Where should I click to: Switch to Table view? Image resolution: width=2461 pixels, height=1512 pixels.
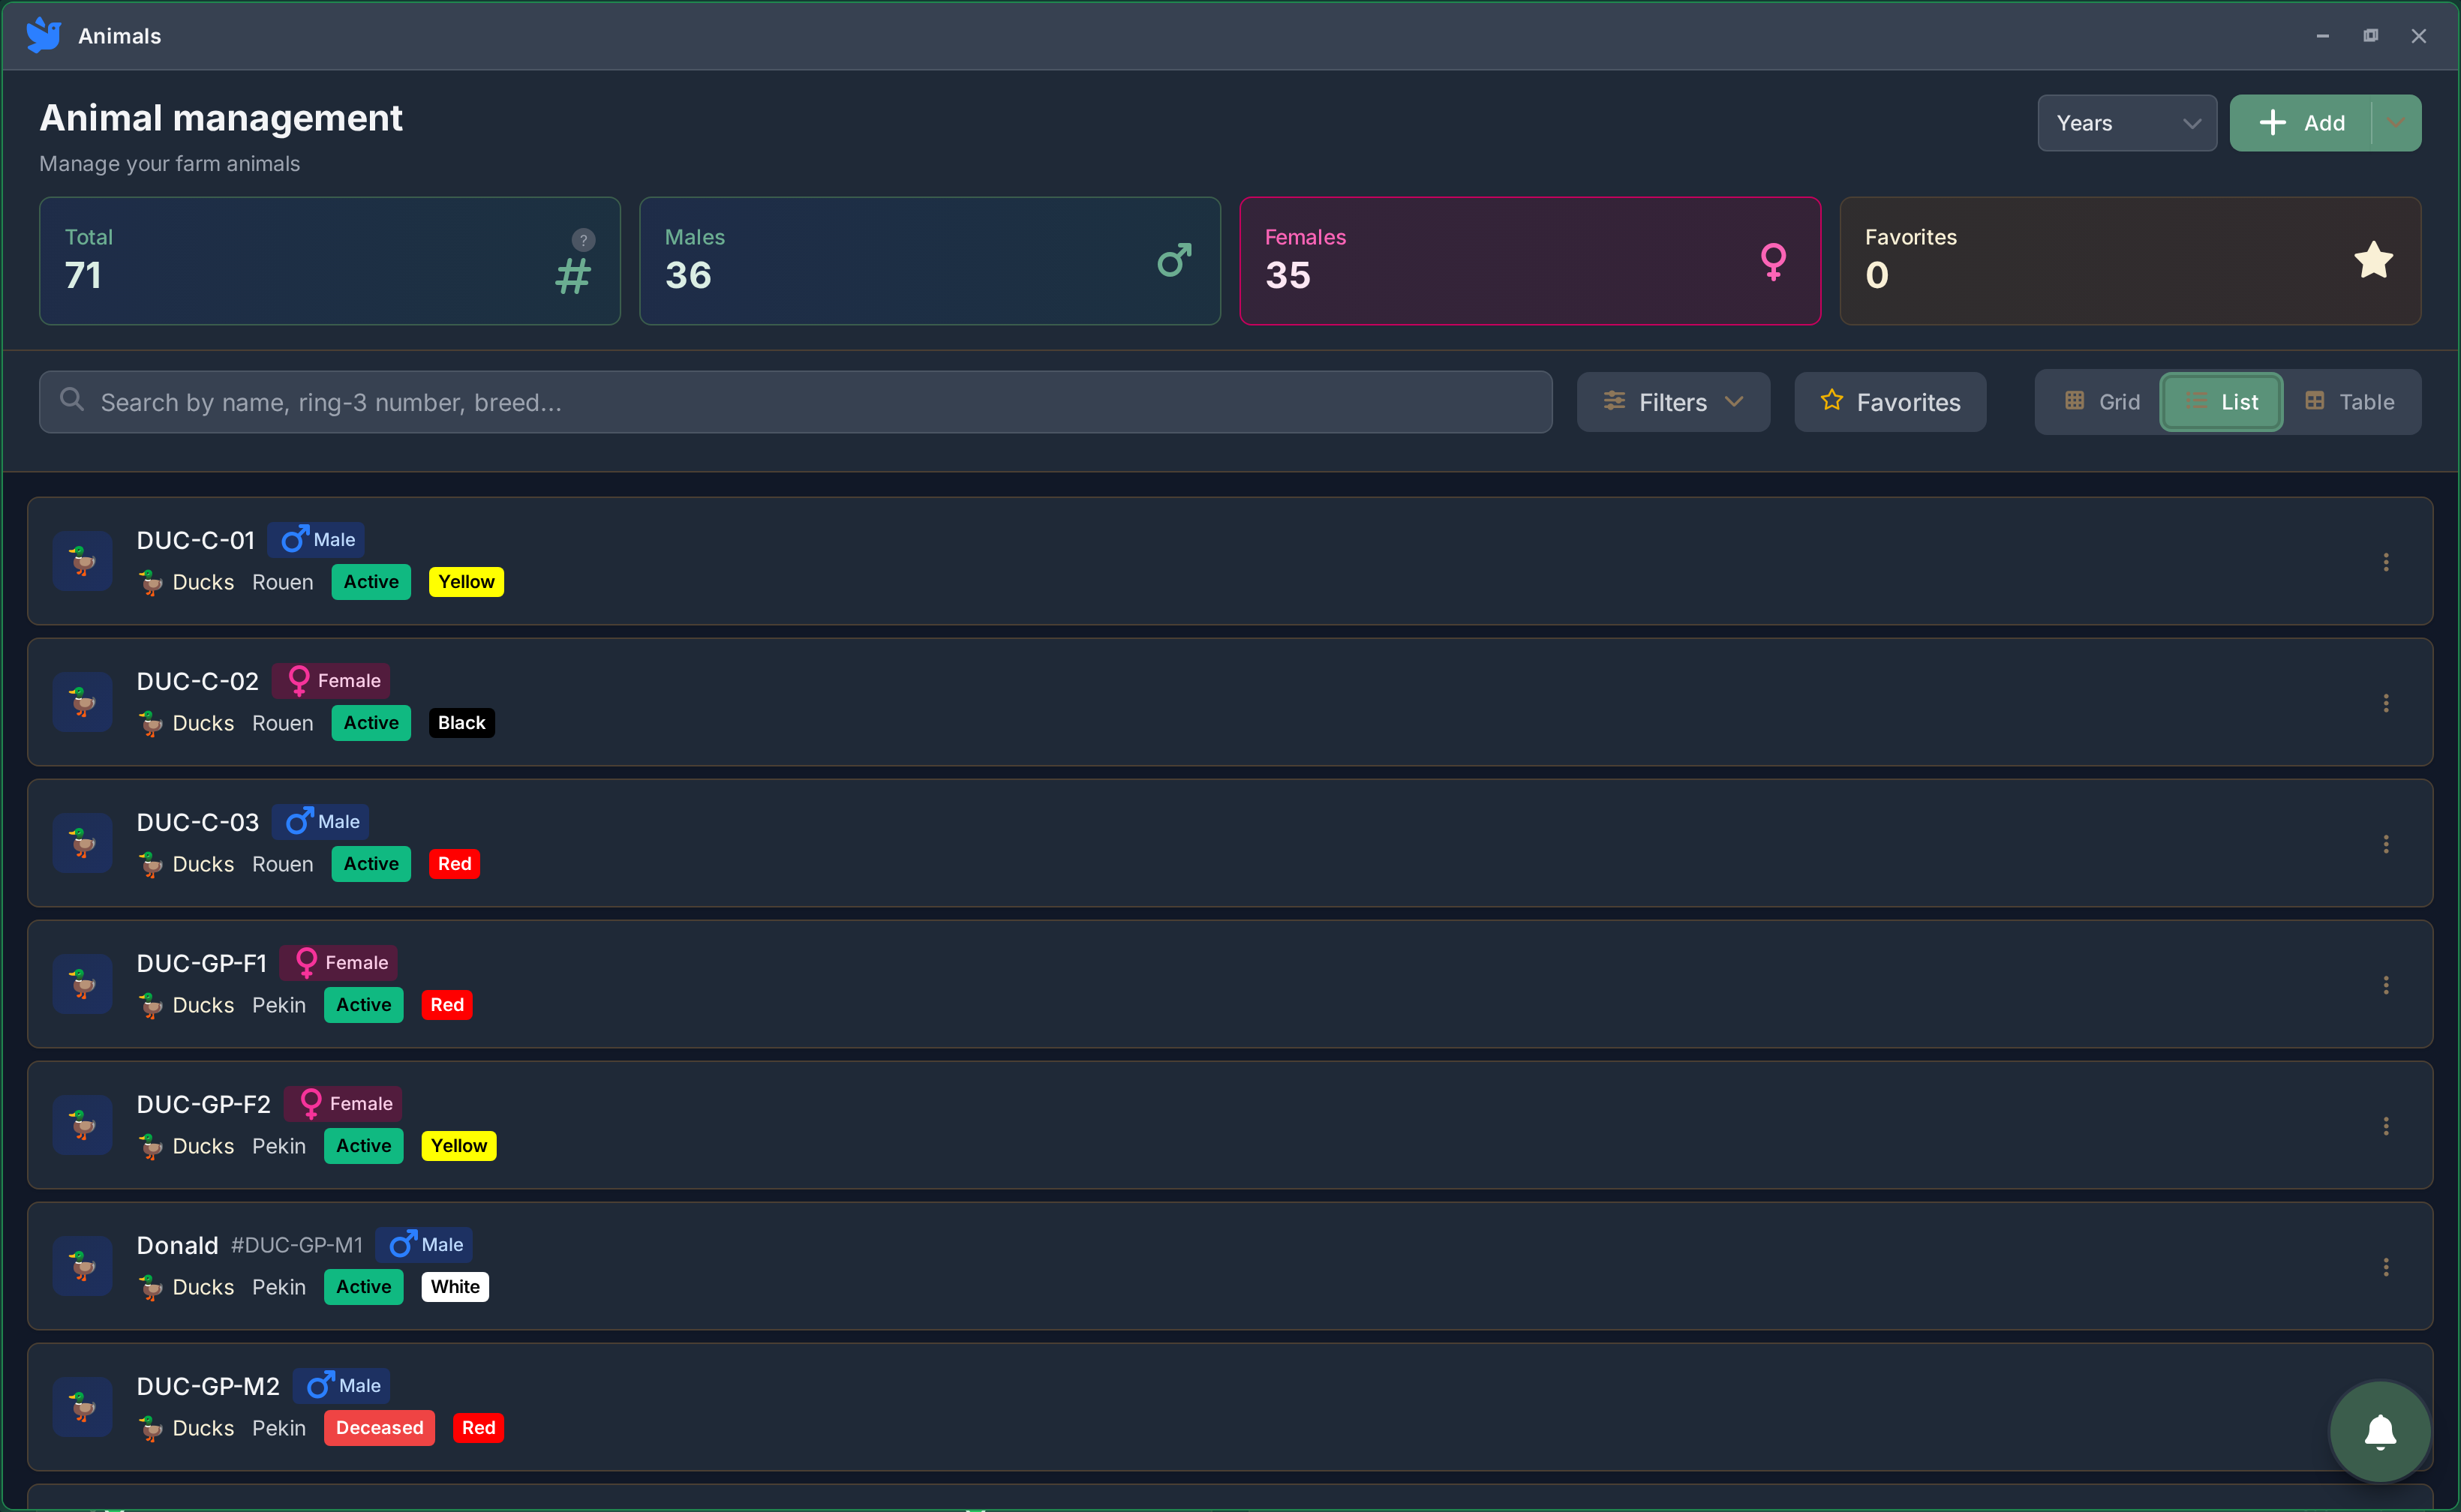coord(2349,402)
